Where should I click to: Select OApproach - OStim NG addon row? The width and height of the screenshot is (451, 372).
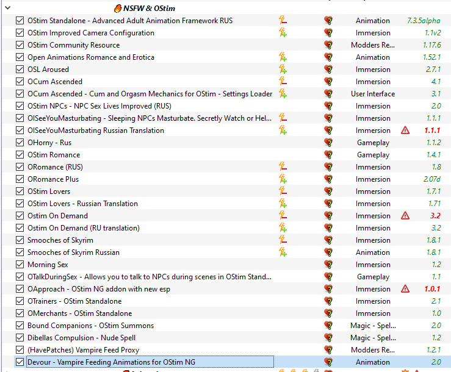99,288
